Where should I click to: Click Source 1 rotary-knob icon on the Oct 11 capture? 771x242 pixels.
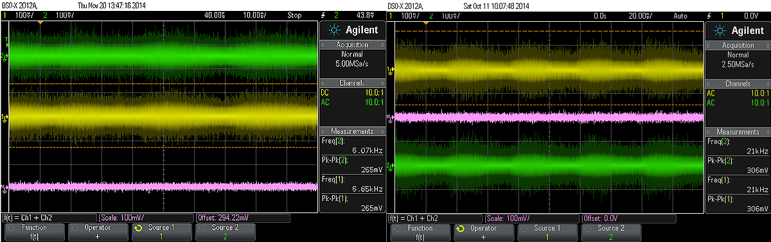point(459,229)
